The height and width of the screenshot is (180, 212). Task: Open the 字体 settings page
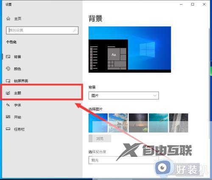(x=17, y=105)
